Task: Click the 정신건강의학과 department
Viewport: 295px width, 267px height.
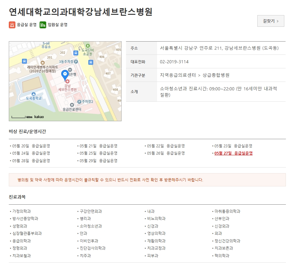Action: 228,241
